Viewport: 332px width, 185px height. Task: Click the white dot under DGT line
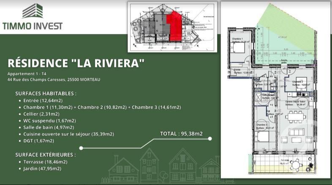(81, 148)
